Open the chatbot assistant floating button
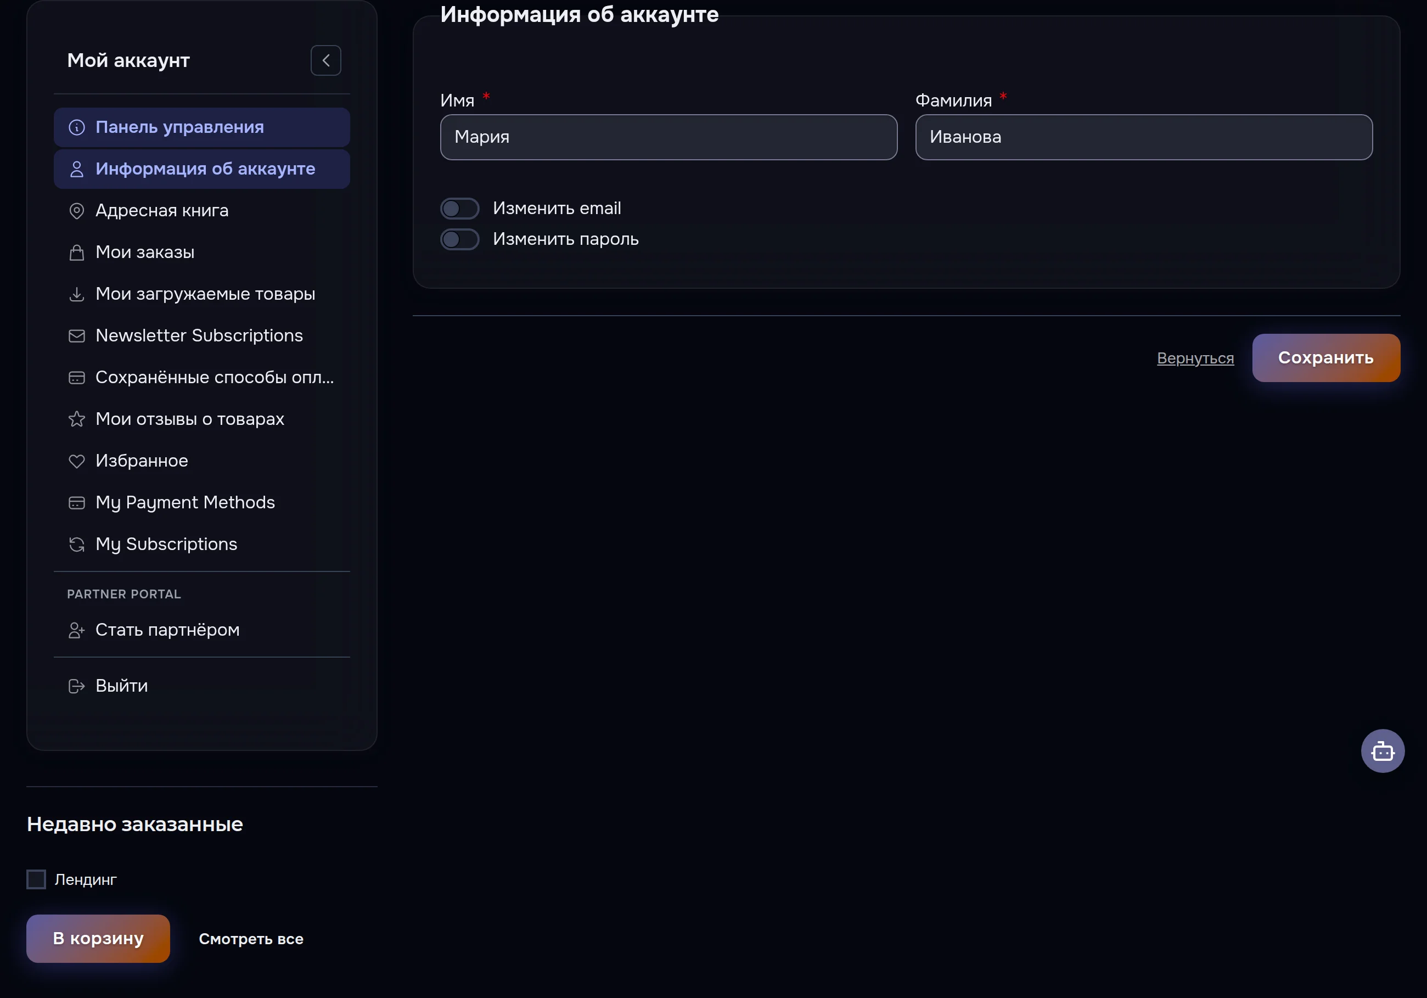This screenshot has height=998, width=1427. pos(1382,750)
